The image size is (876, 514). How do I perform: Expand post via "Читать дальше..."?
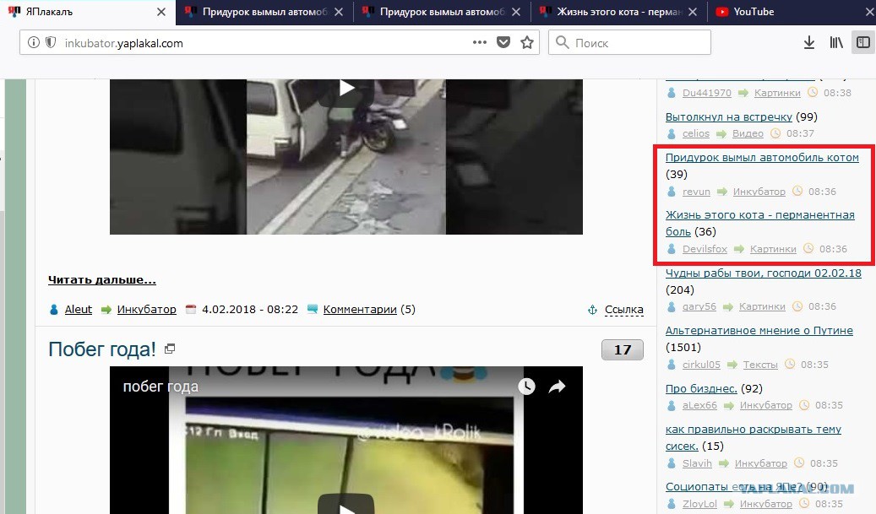point(101,279)
